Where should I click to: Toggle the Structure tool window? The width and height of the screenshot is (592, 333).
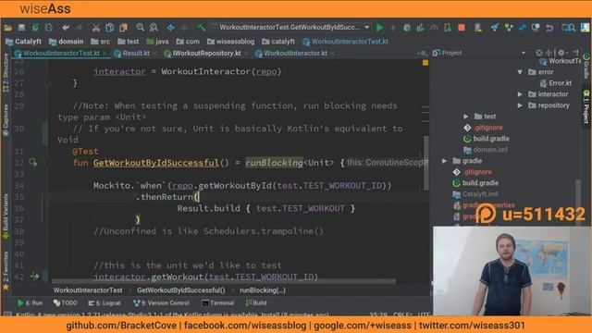[x=6, y=72]
